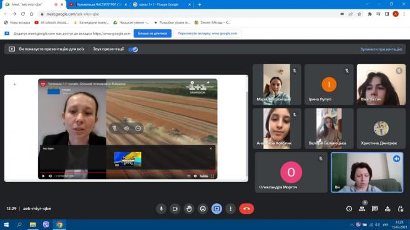Turn off the camera button
The width and height of the screenshot is (410, 230).
point(175,209)
